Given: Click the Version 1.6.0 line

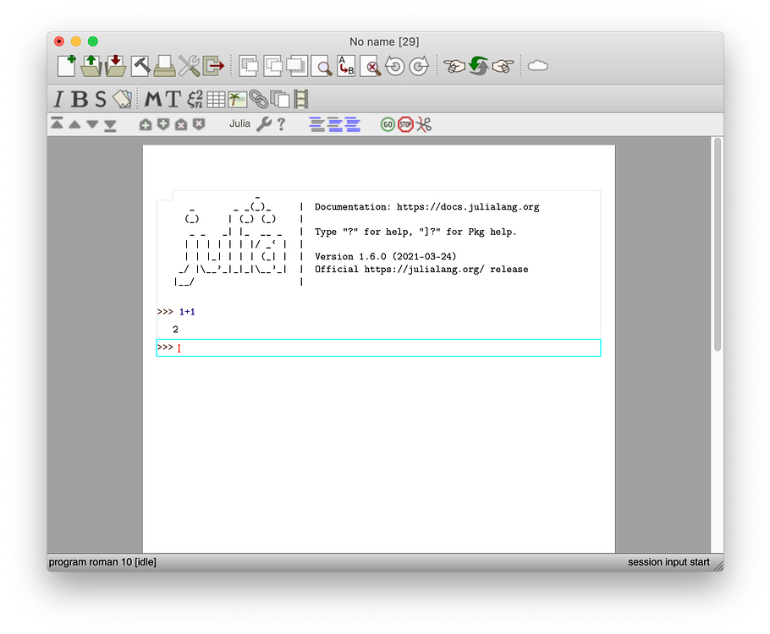Looking at the screenshot, I should pyautogui.click(x=386, y=256).
